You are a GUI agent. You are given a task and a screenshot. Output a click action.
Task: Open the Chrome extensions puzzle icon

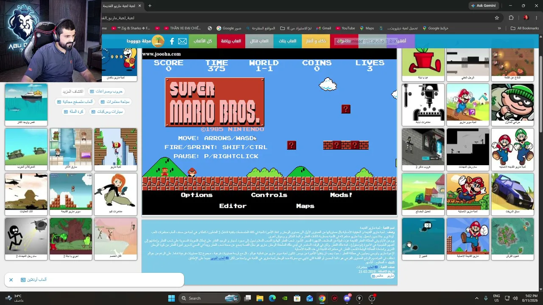pos(511,18)
